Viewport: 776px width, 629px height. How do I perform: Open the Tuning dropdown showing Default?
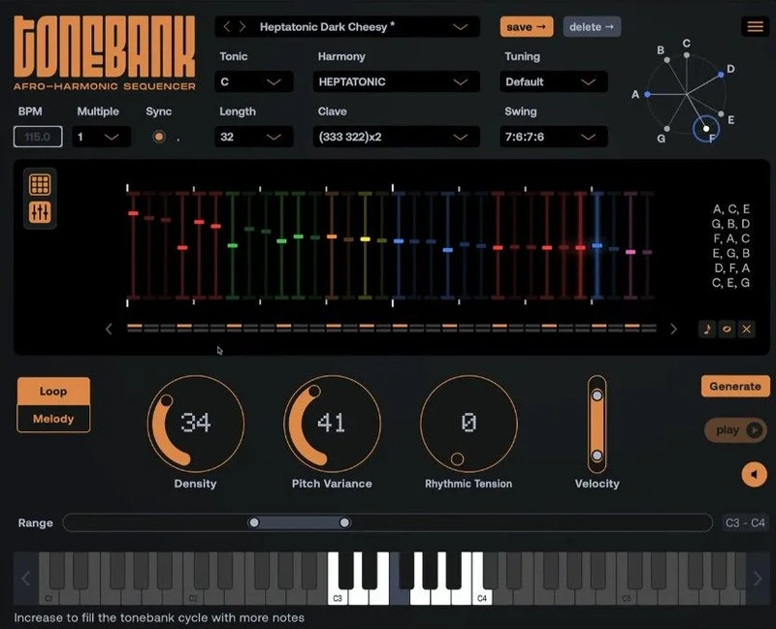tap(554, 81)
